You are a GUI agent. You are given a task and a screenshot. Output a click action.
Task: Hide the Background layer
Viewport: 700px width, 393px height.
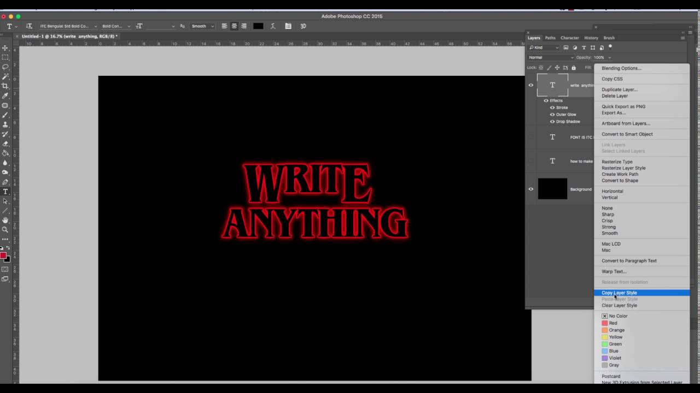(530, 189)
